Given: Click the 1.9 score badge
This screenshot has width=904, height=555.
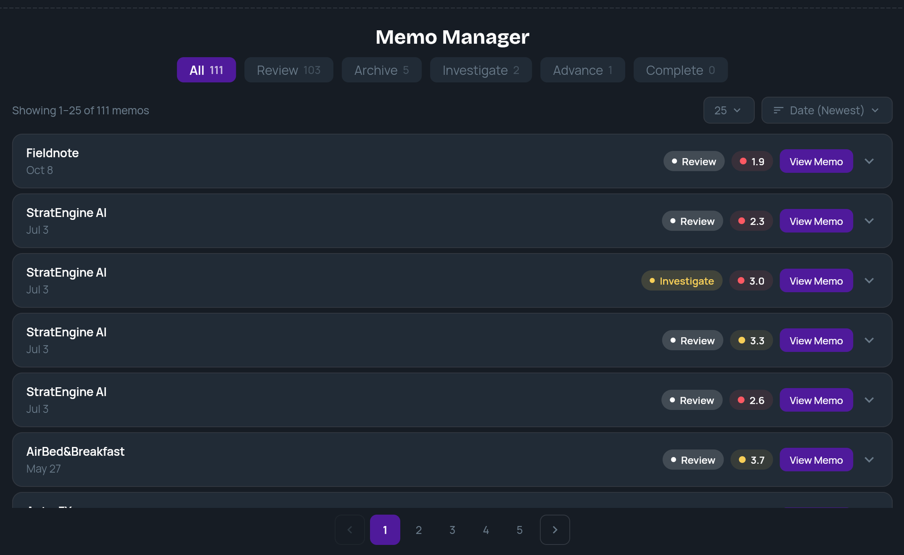Looking at the screenshot, I should coord(752,161).
